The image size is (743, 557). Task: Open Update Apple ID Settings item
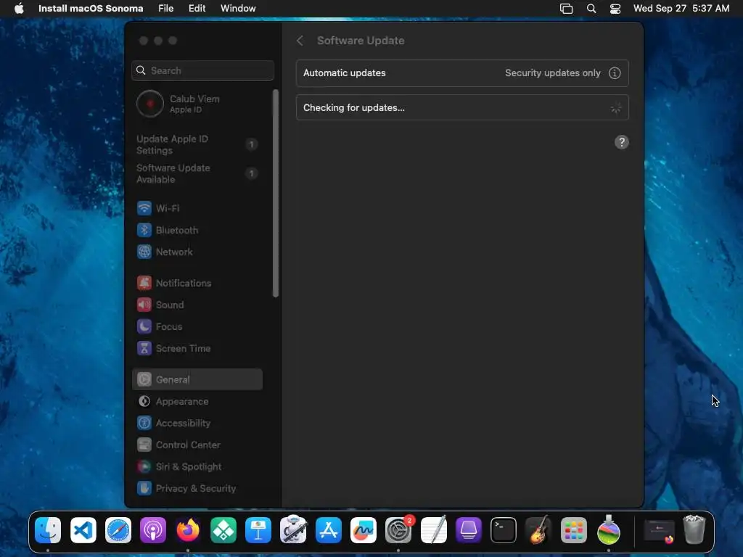point(197,144)
